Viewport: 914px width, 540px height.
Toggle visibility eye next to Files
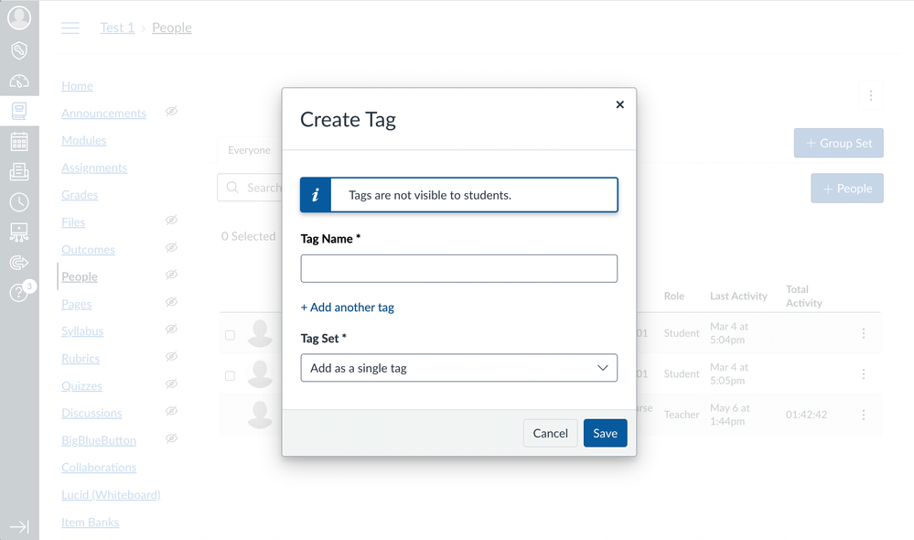pos(171,221)
